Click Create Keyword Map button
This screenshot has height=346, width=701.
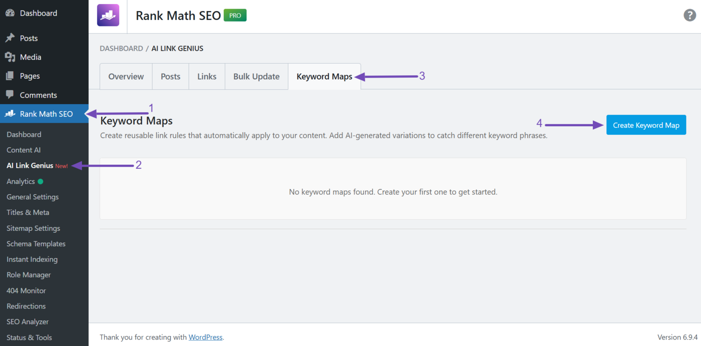646,125
